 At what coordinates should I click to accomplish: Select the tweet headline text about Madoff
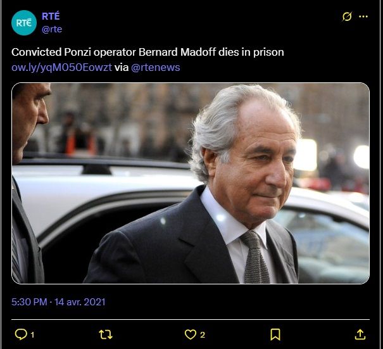(x=148, y=52)
